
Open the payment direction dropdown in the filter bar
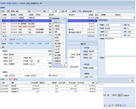pyautogui.click(x=60, y=11)
